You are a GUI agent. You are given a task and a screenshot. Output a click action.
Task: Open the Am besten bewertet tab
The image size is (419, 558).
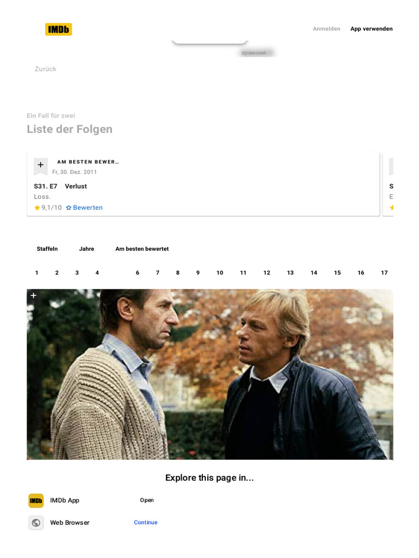tap(142, 248)
